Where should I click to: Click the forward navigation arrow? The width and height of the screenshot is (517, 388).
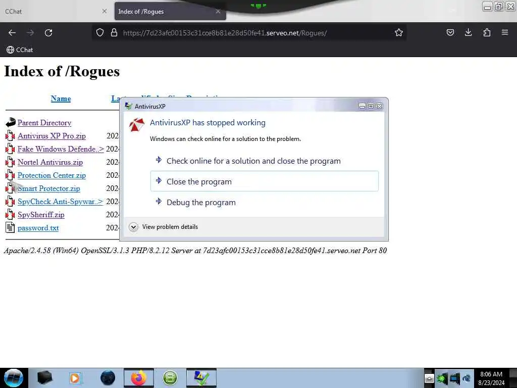click(30, 33)
